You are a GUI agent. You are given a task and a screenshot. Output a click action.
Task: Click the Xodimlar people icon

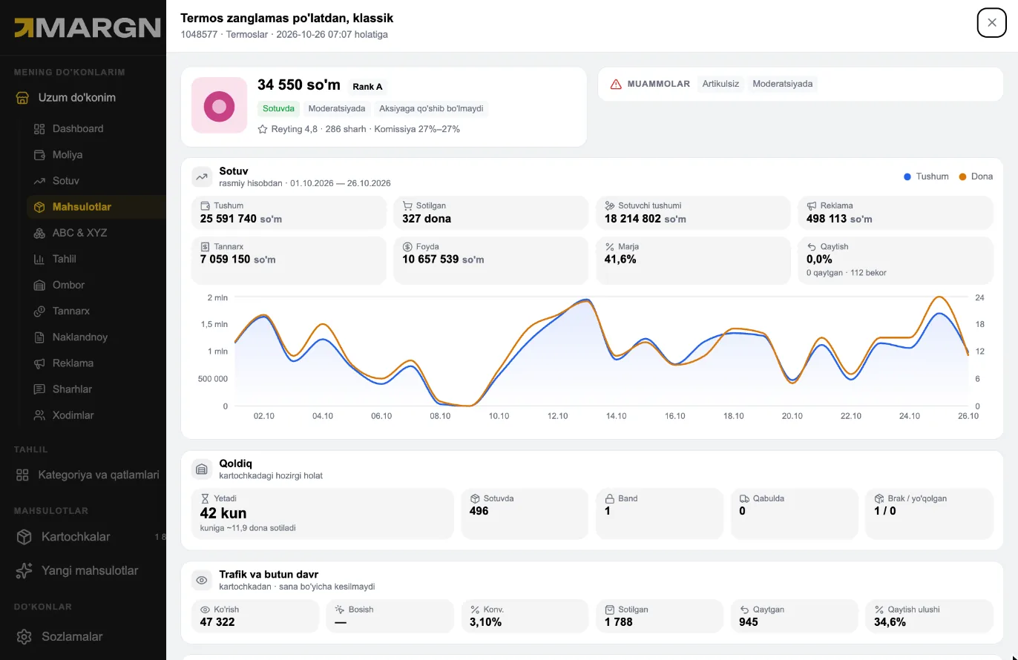click(x=39, y=415)
